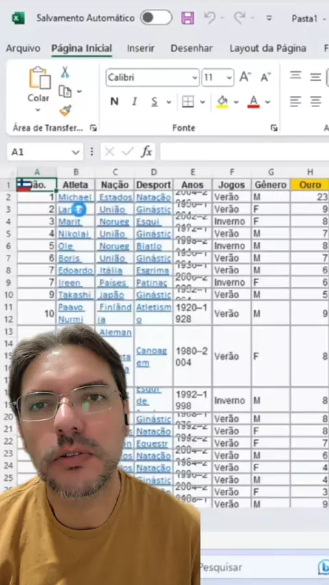Apply Bold formatting with N button
This screenshot has height=585, width=329.
tap(114, 101)
